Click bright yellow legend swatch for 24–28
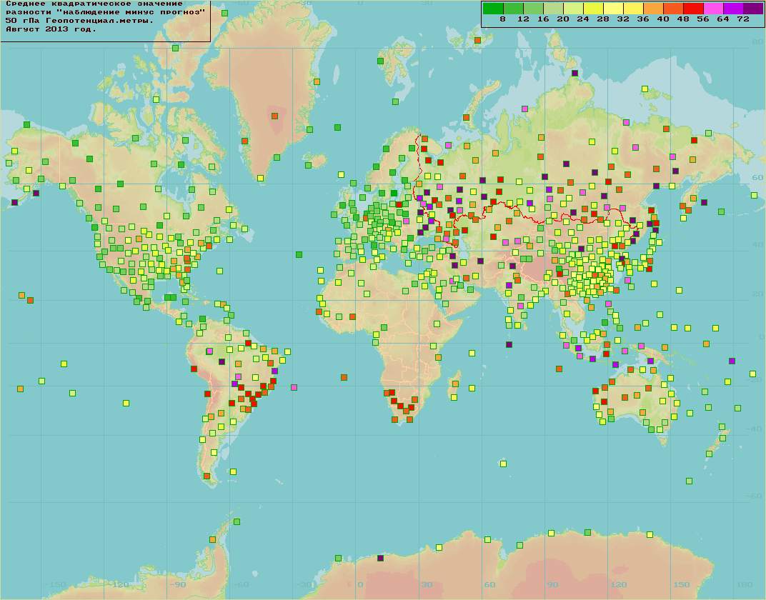Image resolution: width=766 pixels, height=600 pixels. (x=593, y=9)
